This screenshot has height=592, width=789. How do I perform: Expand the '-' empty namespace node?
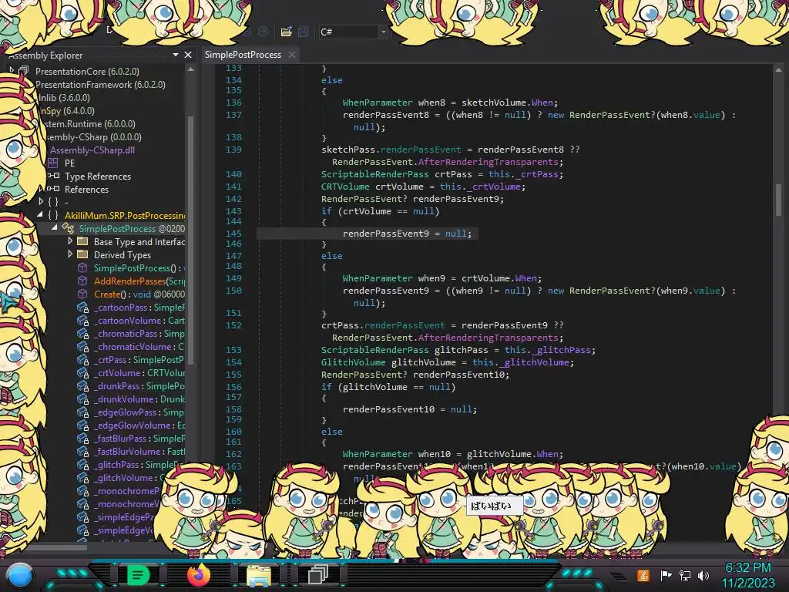click(41, 201)
